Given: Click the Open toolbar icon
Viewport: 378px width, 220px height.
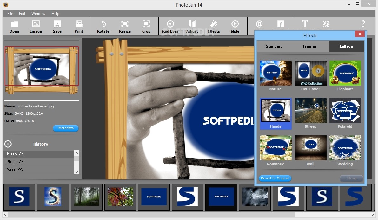Looking at the screenshot, I should [14, 27].
